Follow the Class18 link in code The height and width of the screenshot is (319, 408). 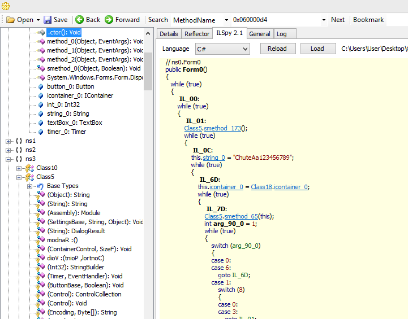click(x=261, y=187)
